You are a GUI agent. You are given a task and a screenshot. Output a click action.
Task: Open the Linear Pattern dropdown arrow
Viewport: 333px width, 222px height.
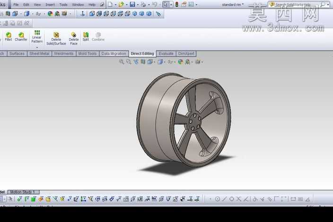pyautogui.click(x=37, y=47)
